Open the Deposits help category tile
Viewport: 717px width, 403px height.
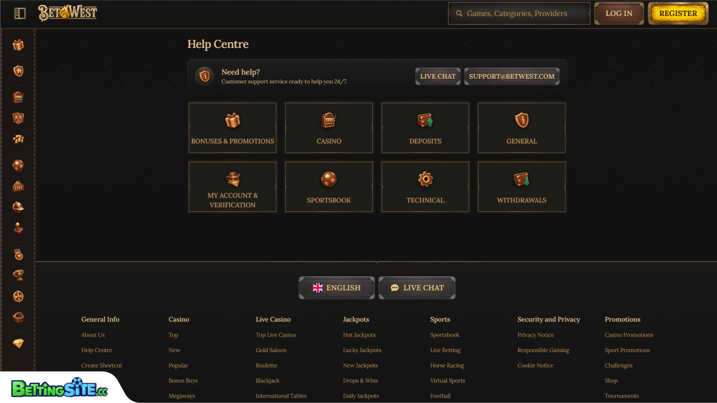click(425, 128)
